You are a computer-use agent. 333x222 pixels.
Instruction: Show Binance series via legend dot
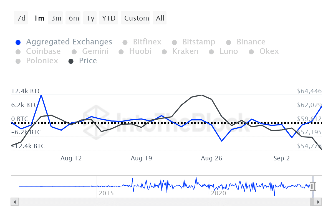click(x=229, y=42)
